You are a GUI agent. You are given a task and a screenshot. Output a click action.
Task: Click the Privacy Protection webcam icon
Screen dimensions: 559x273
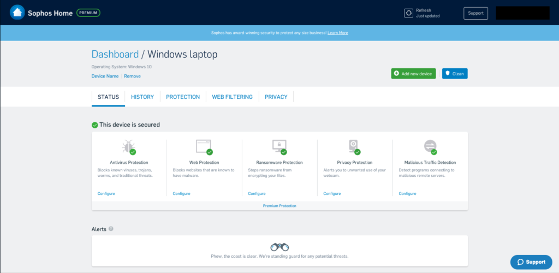pyautogui.click(x=354, y=146)
